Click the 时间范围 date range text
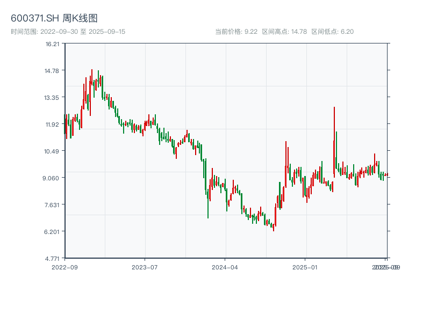The height and width of the screenshot is (322, 430). tap(68, 32)
